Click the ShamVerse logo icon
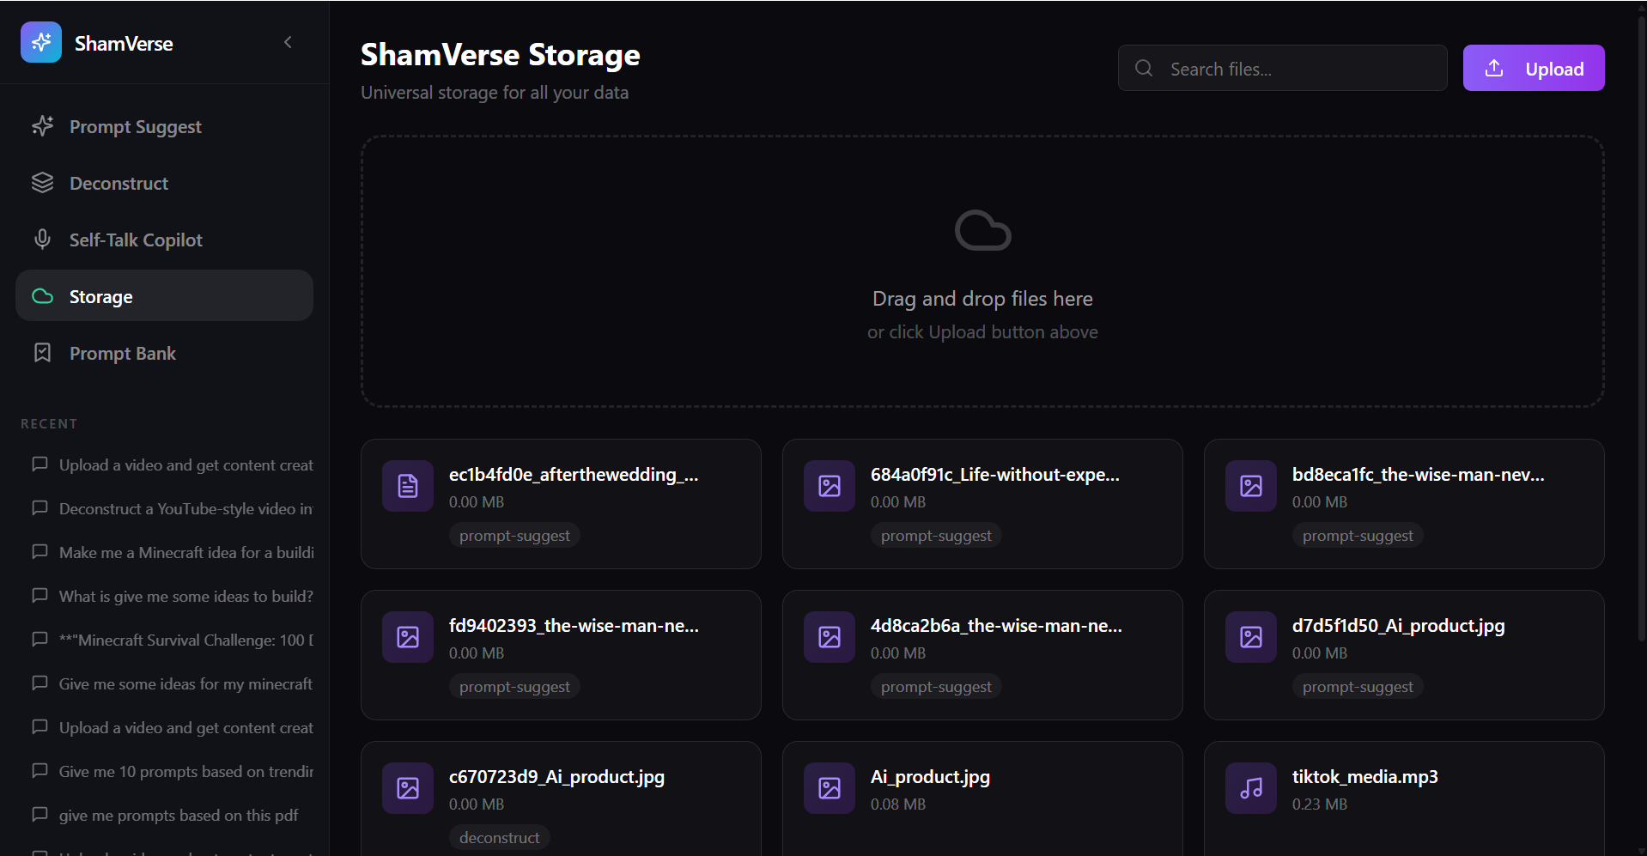The height and width of the screenshot is (856, 1647). click(40, 42)
